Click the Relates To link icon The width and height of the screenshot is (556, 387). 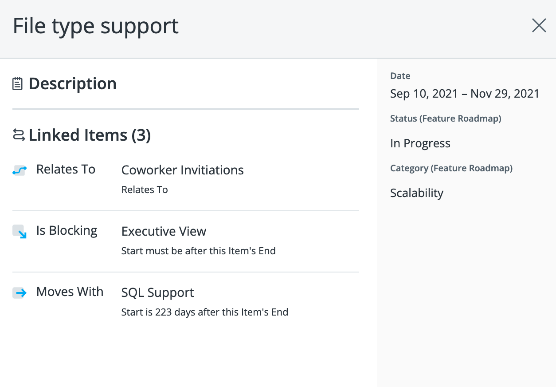pos(19,170)
